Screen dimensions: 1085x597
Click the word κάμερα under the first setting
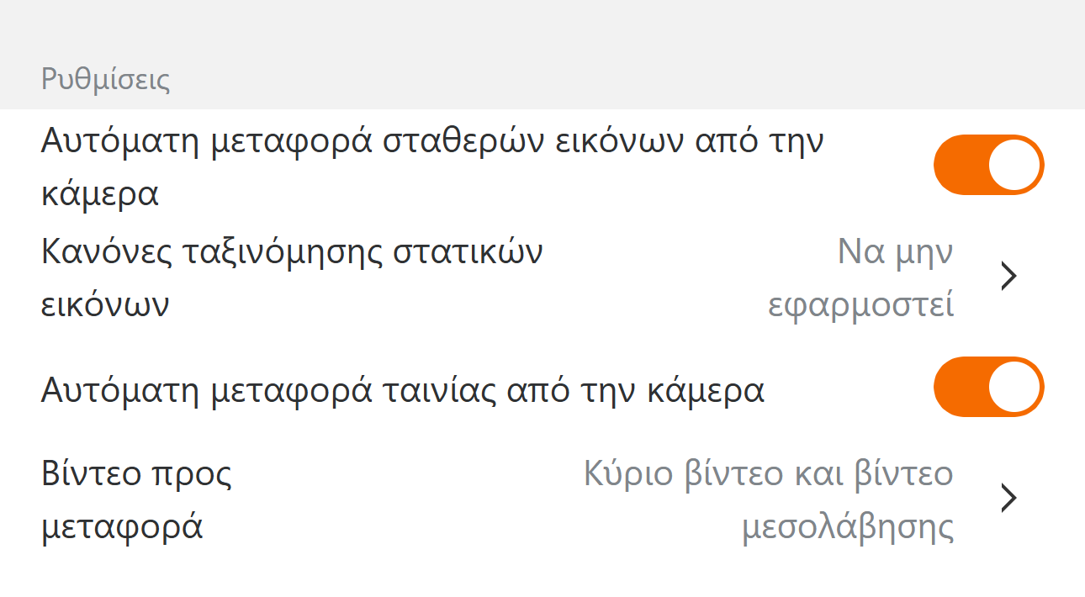click(x=100, y=194)
